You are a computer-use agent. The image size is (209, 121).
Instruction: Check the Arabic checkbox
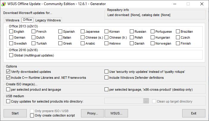(82, 43)
